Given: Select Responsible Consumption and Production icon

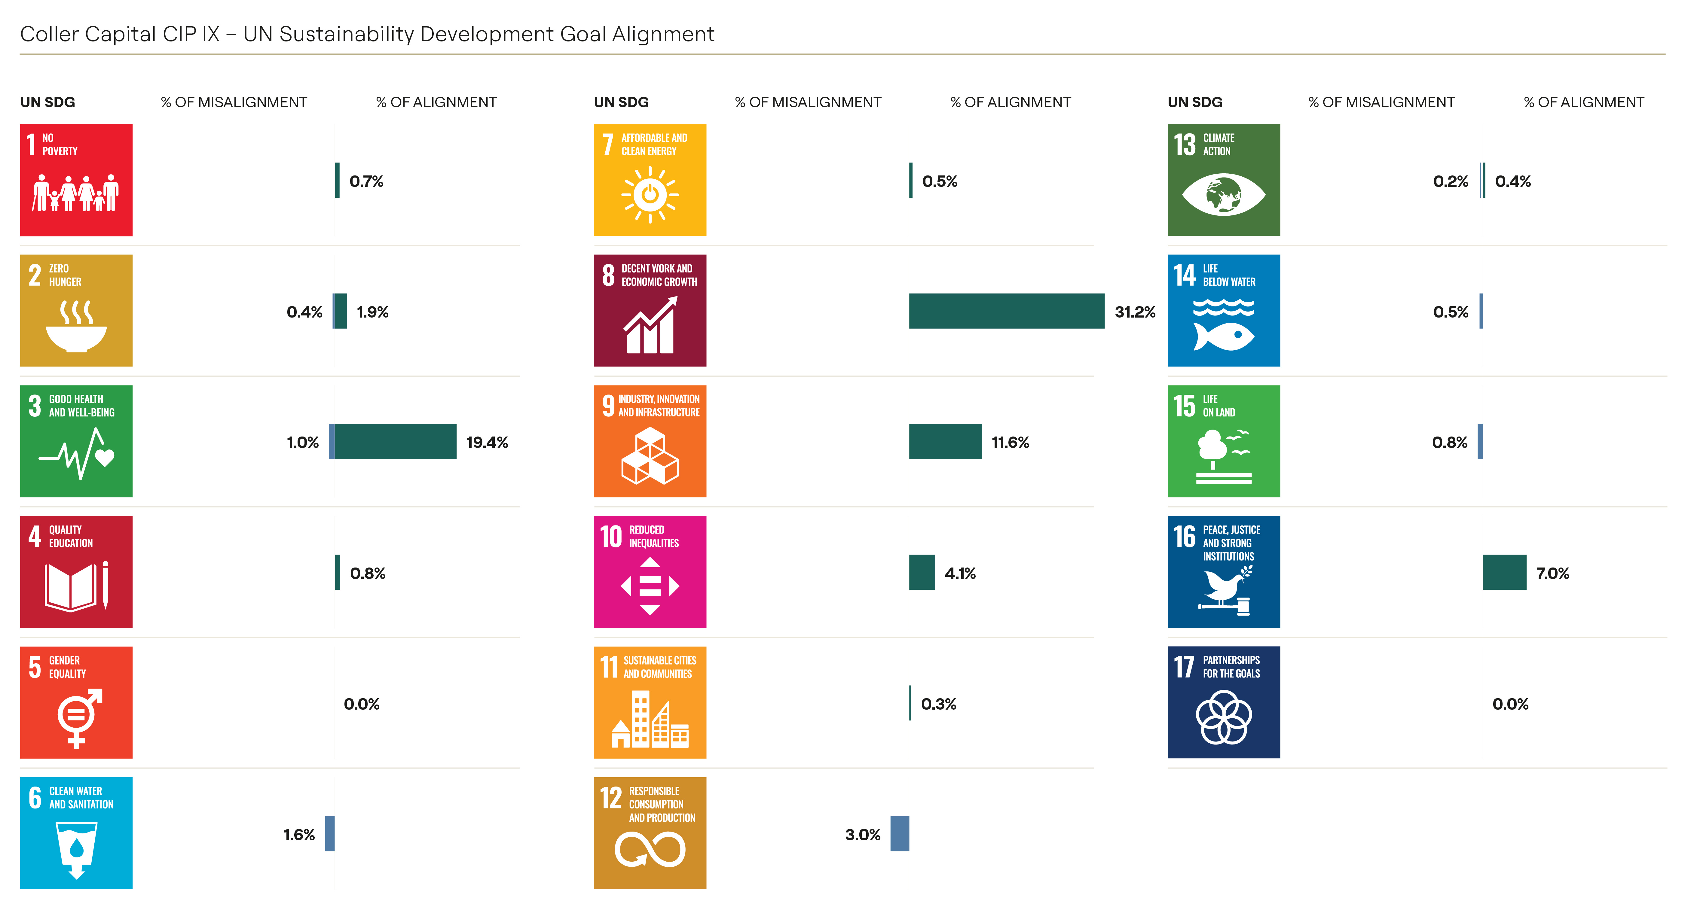Looking at the screenshot, I should point(650,833).
